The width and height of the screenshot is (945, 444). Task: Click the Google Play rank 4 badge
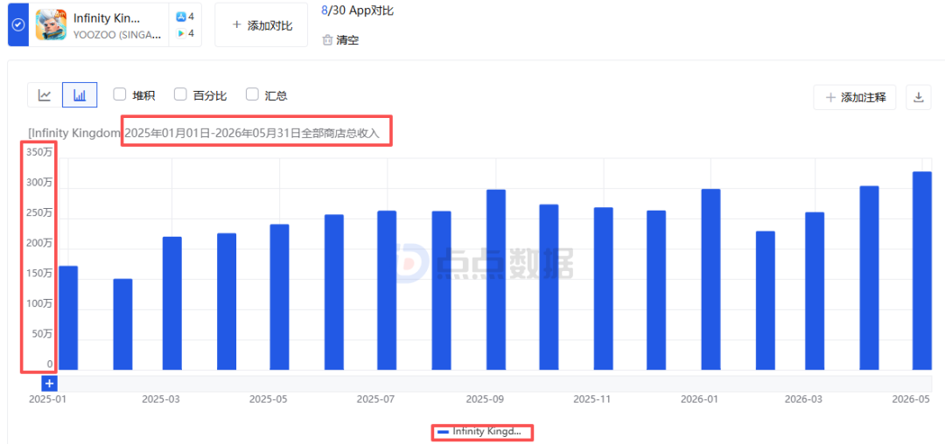pos(185,34)
